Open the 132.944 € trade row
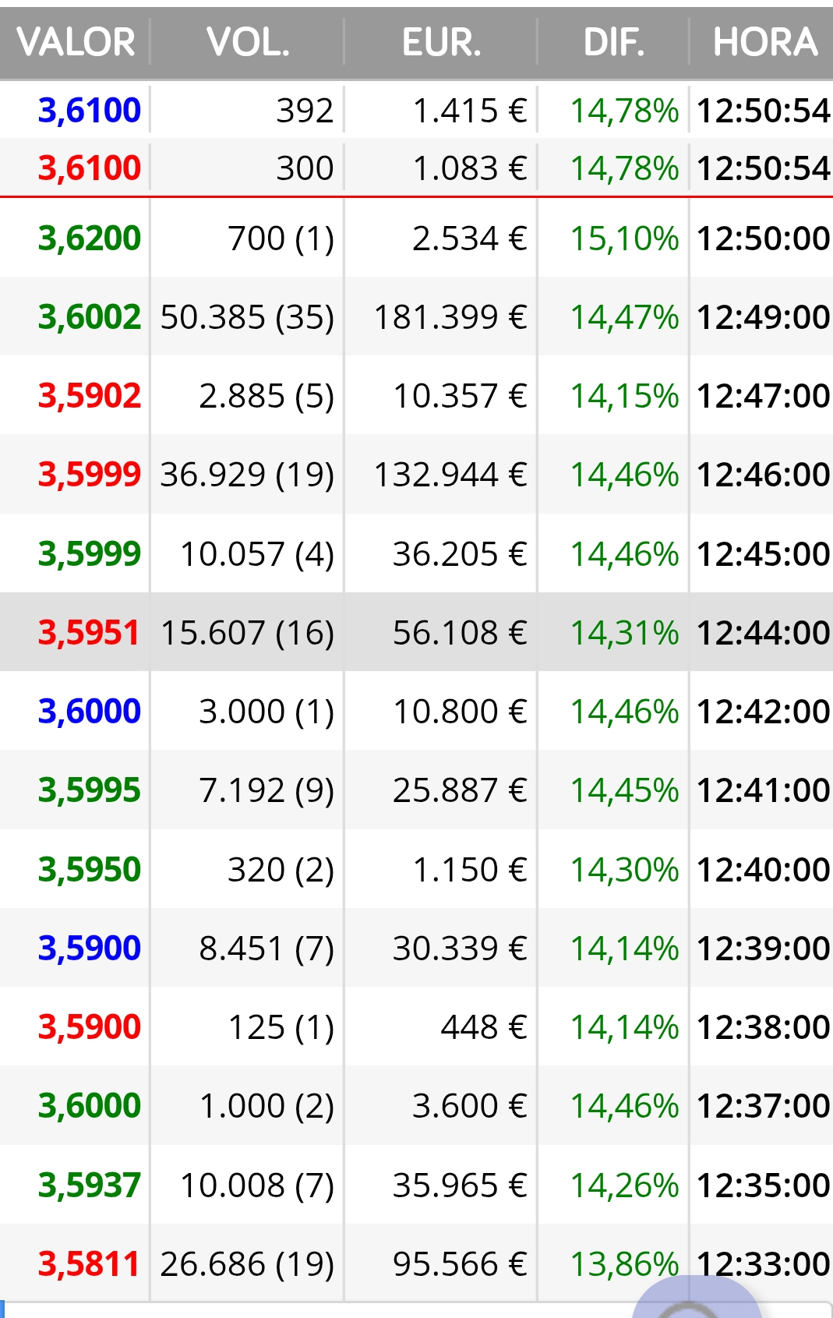Screen dimensions: 833x1318 point(416,474)
